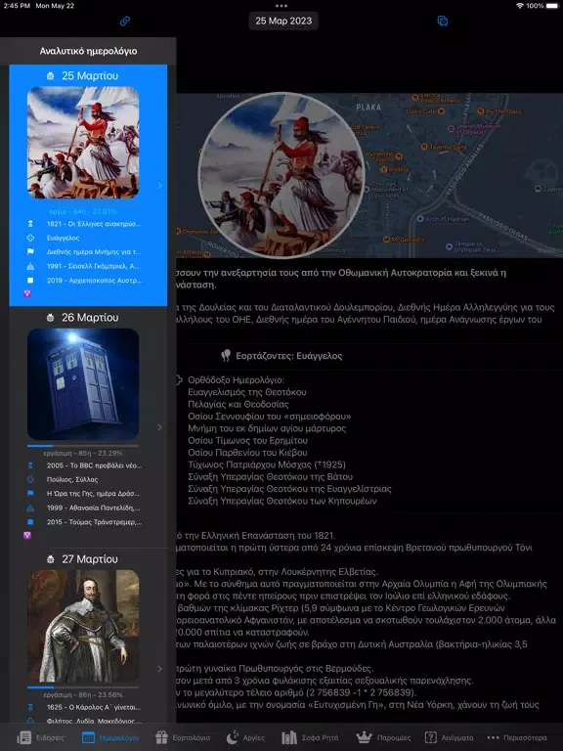Tap the copy icon in top toolbar

pyautogui.click(x=443, y=22)
